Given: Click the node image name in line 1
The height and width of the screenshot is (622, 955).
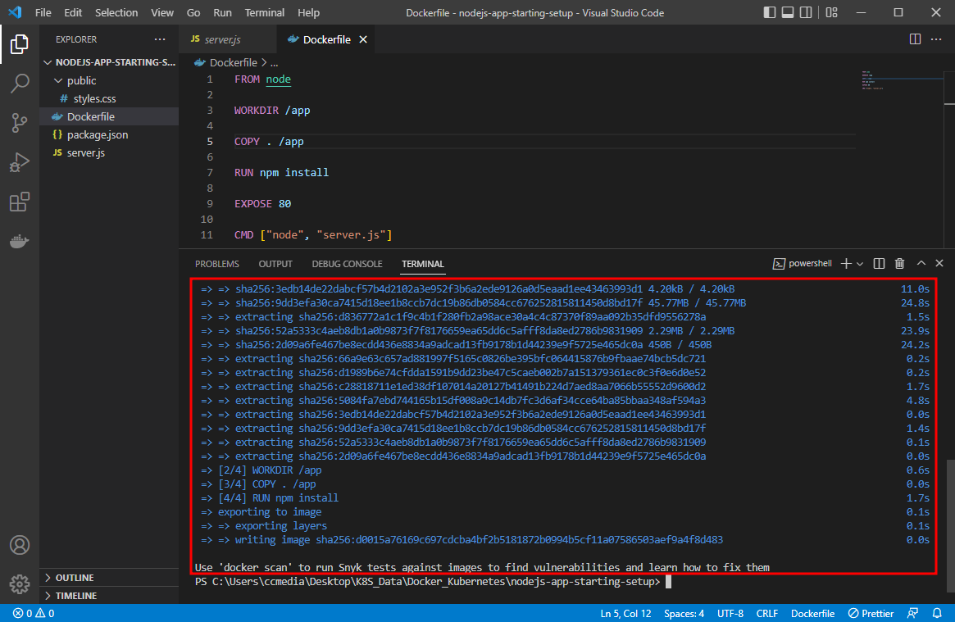Looking at the screenshot, I should (278, 79).
